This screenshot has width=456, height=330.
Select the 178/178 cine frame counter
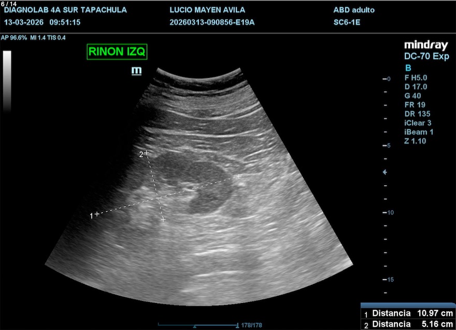point(252,325)
